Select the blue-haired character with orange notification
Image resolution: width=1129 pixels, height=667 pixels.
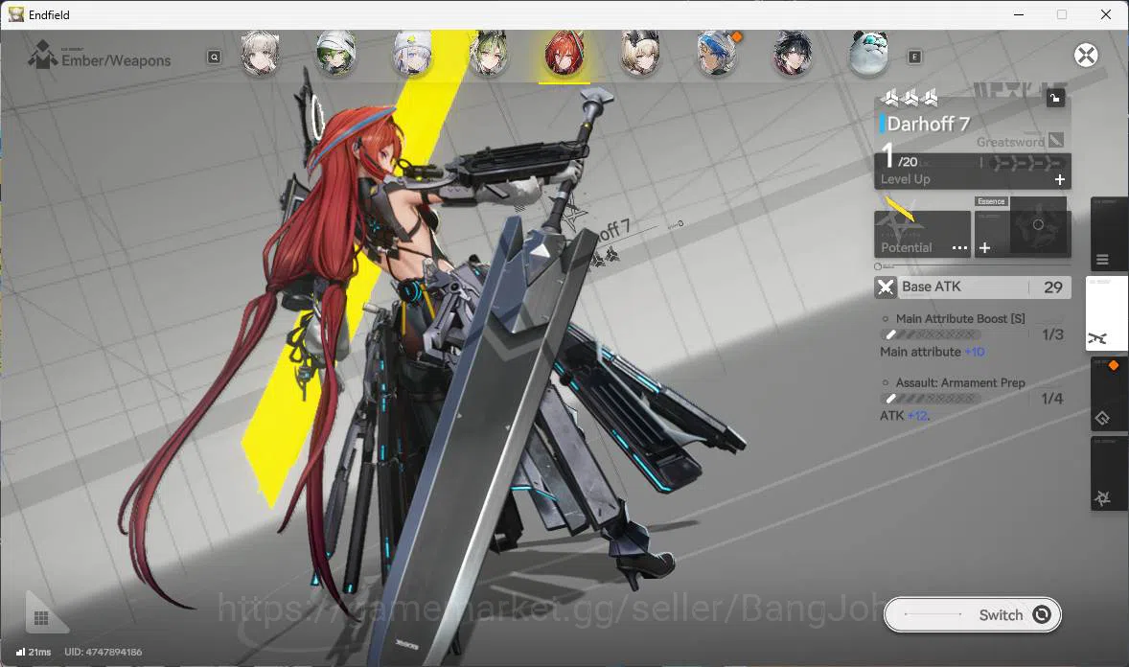pos(717,54)
